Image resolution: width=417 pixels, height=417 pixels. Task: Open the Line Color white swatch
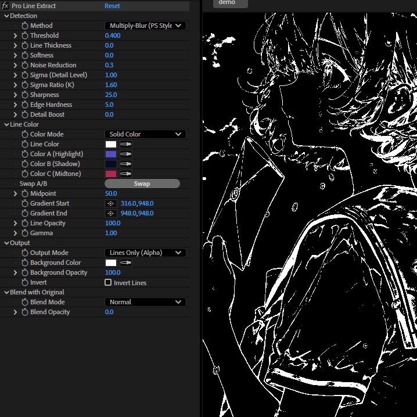pyautogui.click(x=111, y=144)
